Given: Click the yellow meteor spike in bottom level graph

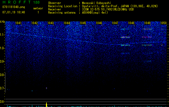Looking at the screenshot, I should (x=46, y=105).
